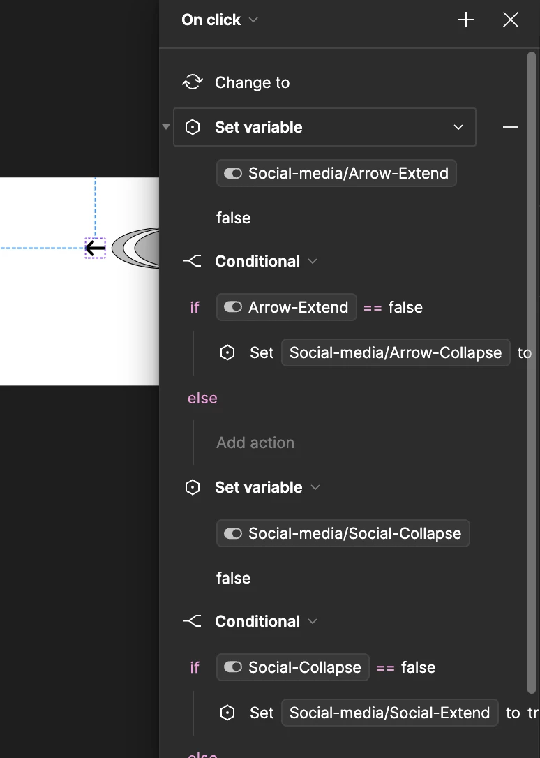The width and height of the screenshot is (540, 758).
Task: Close the On click interaction panel
Action: (x=510, y=20)
